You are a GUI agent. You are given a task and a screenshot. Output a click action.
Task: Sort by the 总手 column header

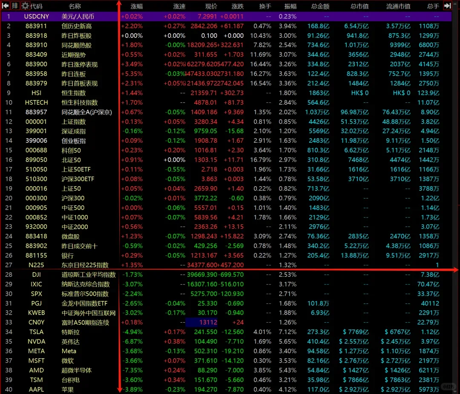pos(433,6)
